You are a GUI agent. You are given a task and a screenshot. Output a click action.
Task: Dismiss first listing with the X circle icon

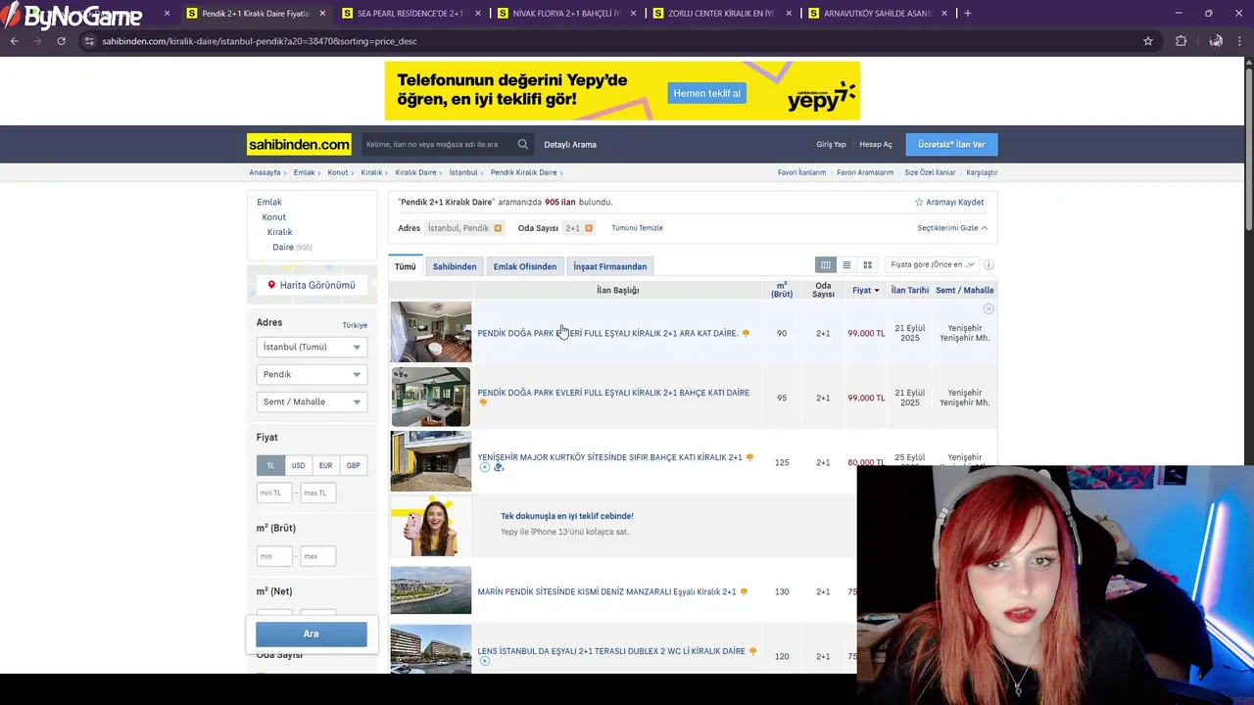[x=989, y=308]
